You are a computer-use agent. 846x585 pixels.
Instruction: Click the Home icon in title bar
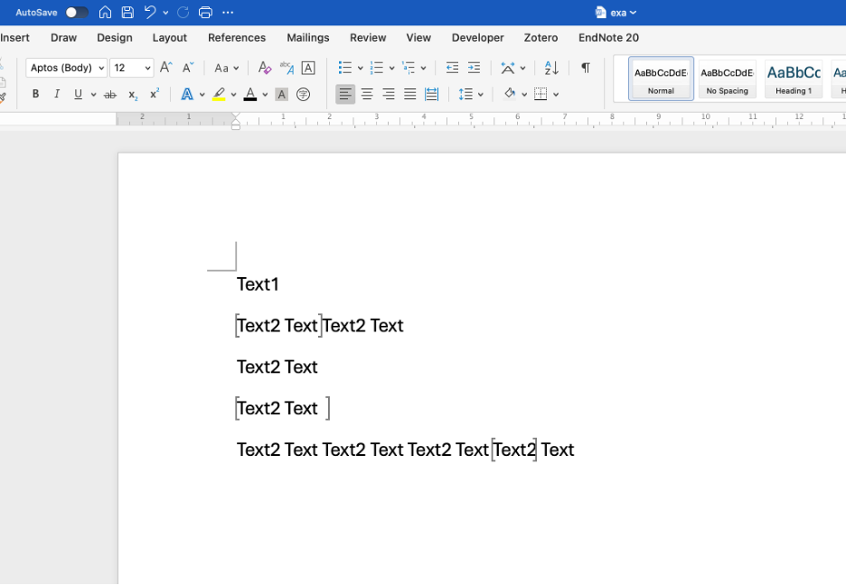(x=106, y=13)
